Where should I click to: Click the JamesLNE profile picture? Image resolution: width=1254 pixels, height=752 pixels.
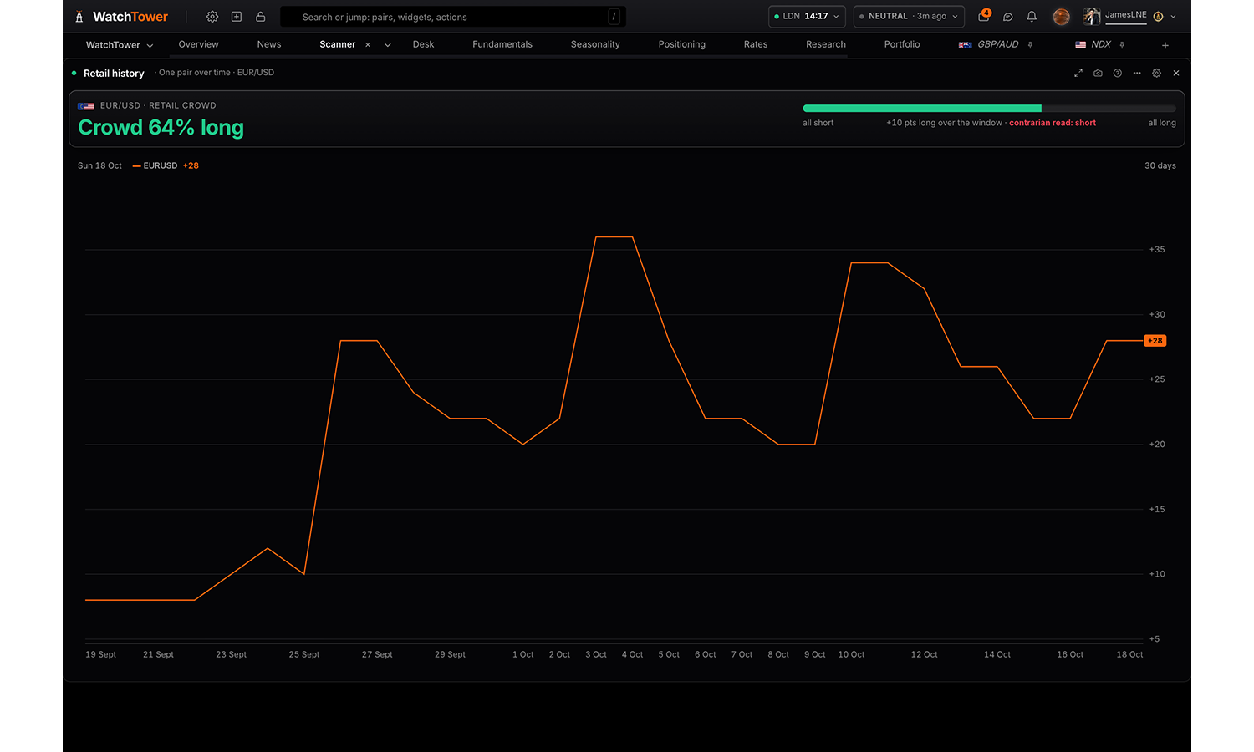1092,17
